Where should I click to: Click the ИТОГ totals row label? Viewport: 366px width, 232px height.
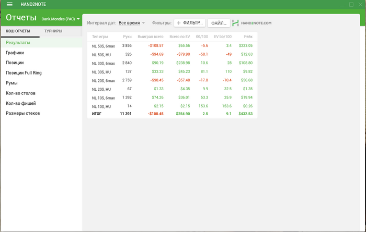coord(97,114)
